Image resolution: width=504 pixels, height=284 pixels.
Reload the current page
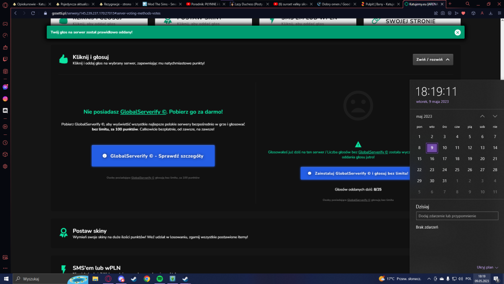click(33, 13)
